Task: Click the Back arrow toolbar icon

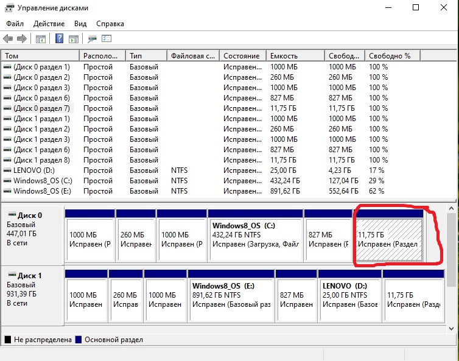Action: click(8, 39)
